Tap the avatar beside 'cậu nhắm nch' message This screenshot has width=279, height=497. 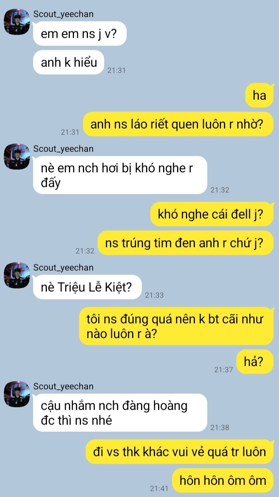17,394
